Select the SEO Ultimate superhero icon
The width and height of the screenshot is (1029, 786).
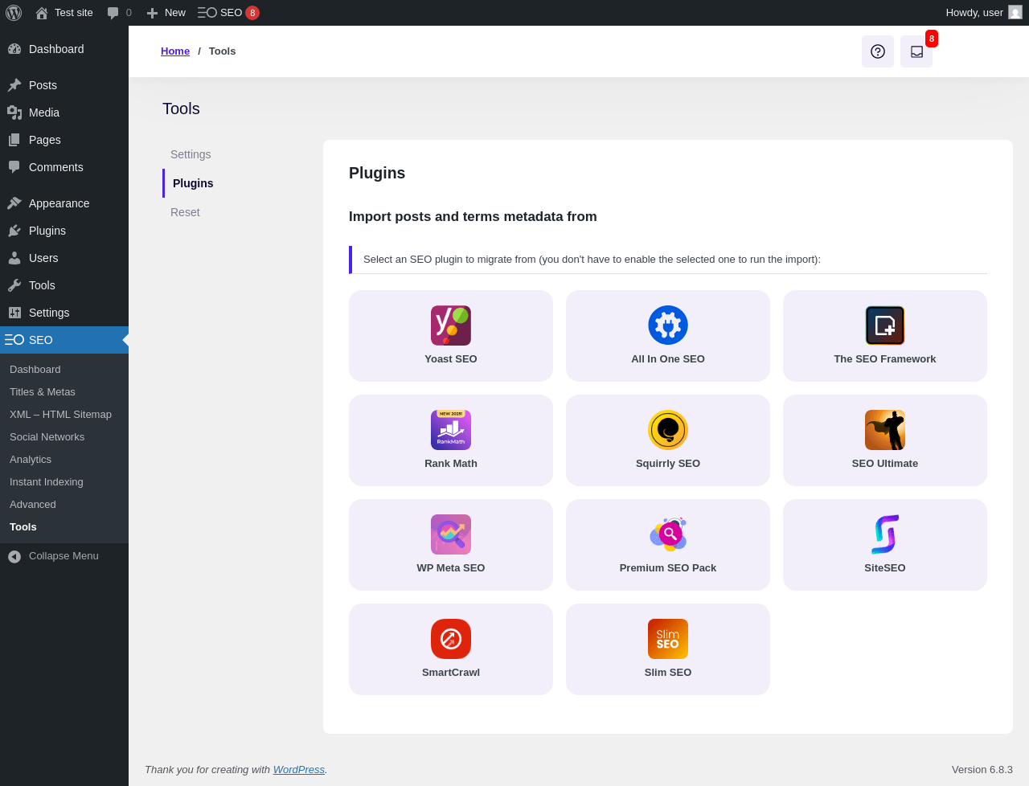(x=885, y=430)
